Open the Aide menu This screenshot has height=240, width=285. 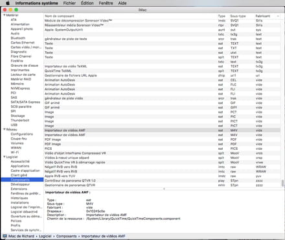[x=122, y=3]
